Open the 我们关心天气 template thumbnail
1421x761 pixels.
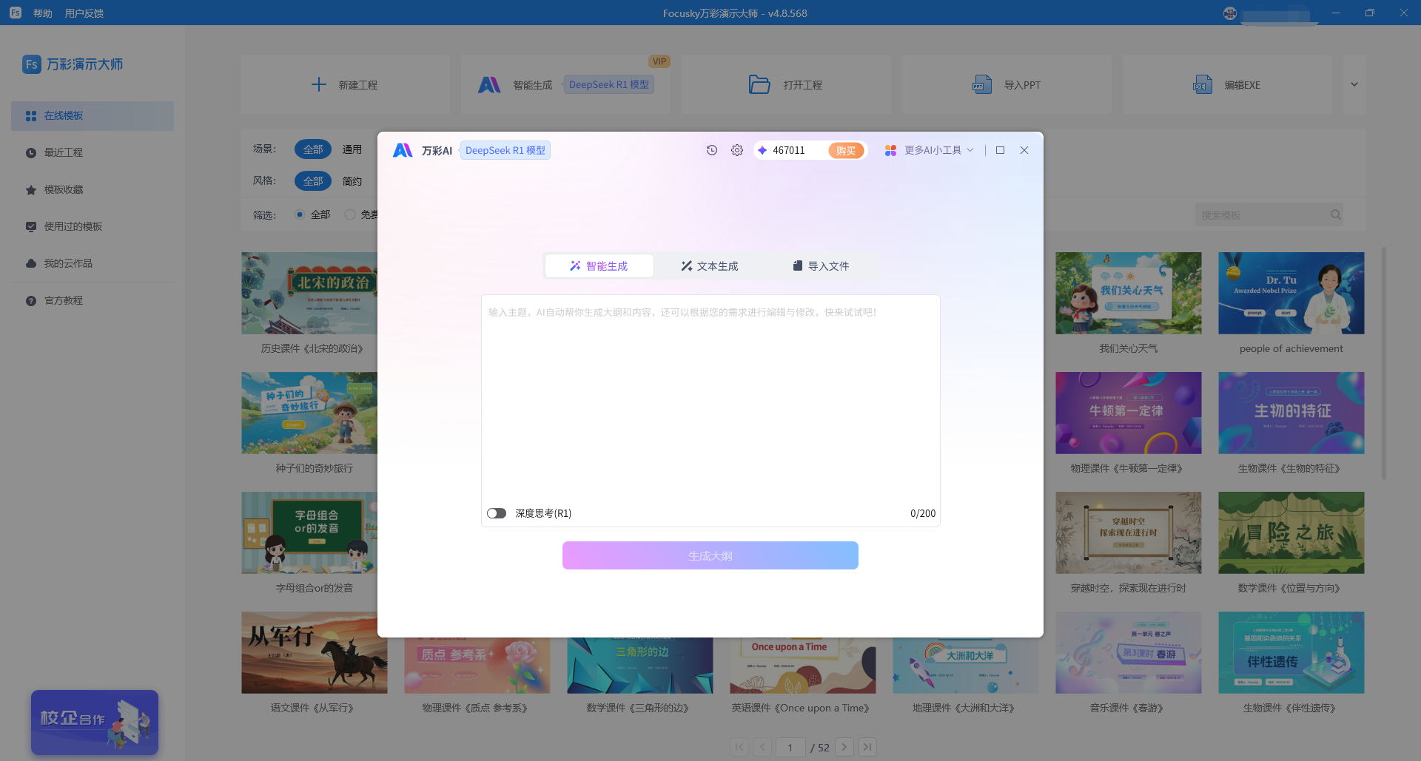pos(1129,293)
